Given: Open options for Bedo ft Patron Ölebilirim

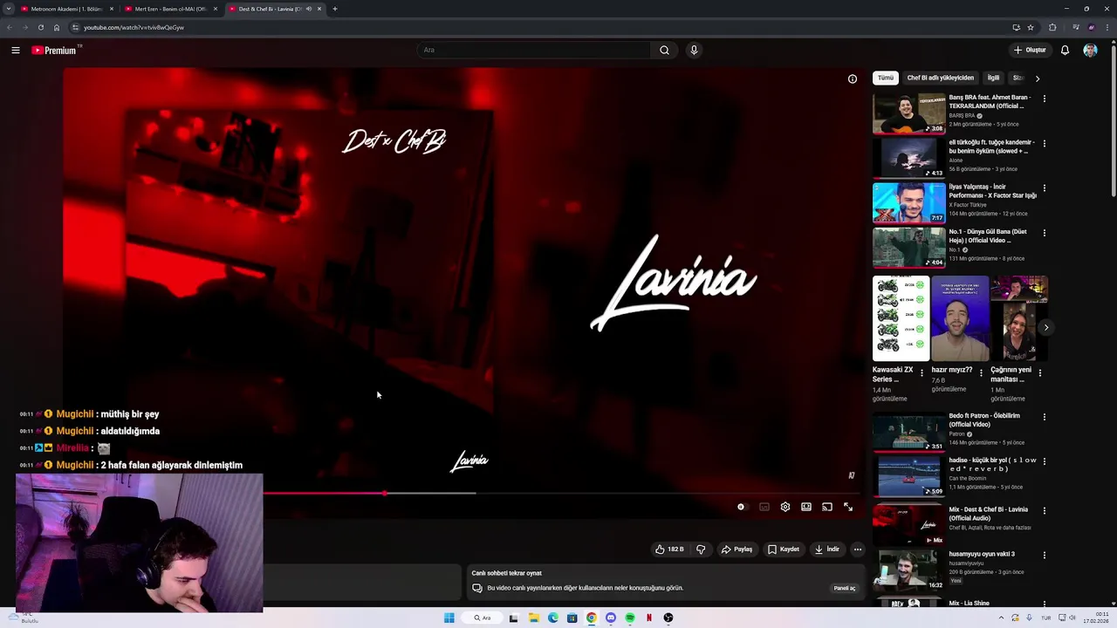Looking at the screenshot, I should 1044,417.
